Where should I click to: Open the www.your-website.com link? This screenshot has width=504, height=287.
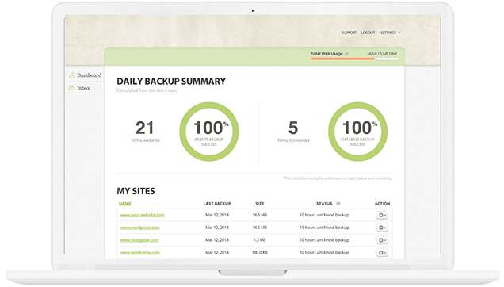click(143, 215)
